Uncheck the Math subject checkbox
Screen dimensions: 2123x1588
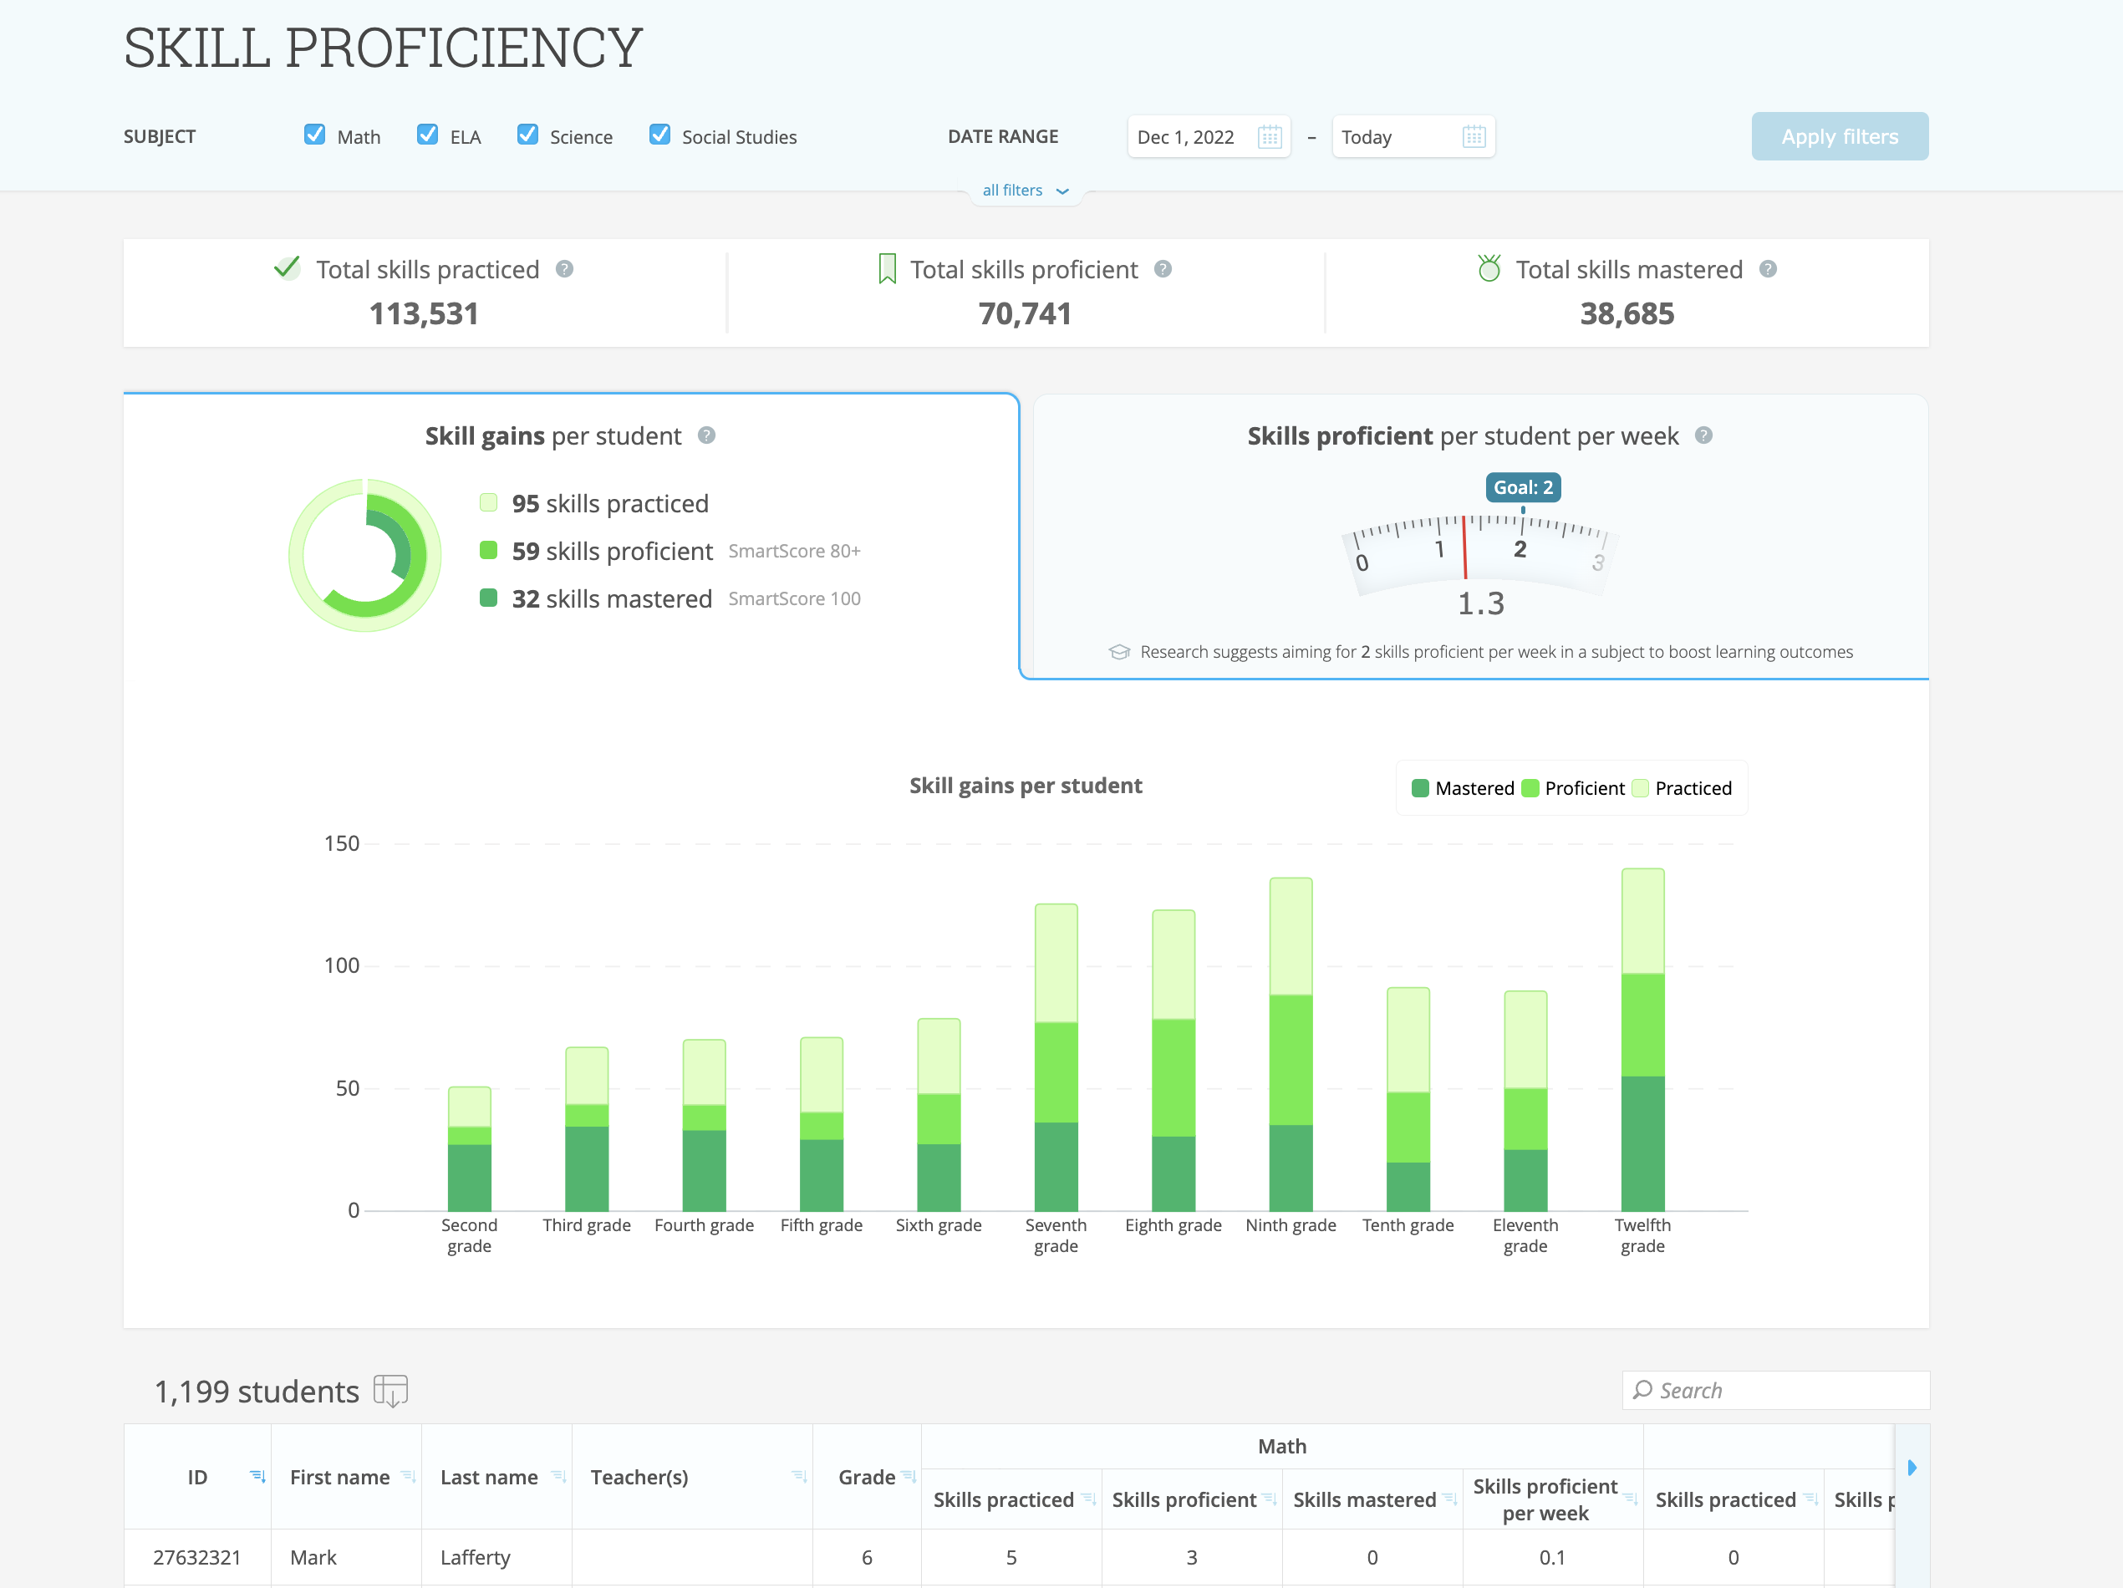pos(315,135)
